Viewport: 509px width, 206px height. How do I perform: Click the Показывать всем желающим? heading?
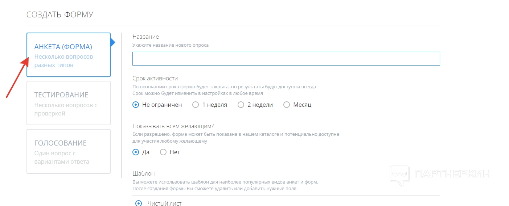tap(173, 126)
